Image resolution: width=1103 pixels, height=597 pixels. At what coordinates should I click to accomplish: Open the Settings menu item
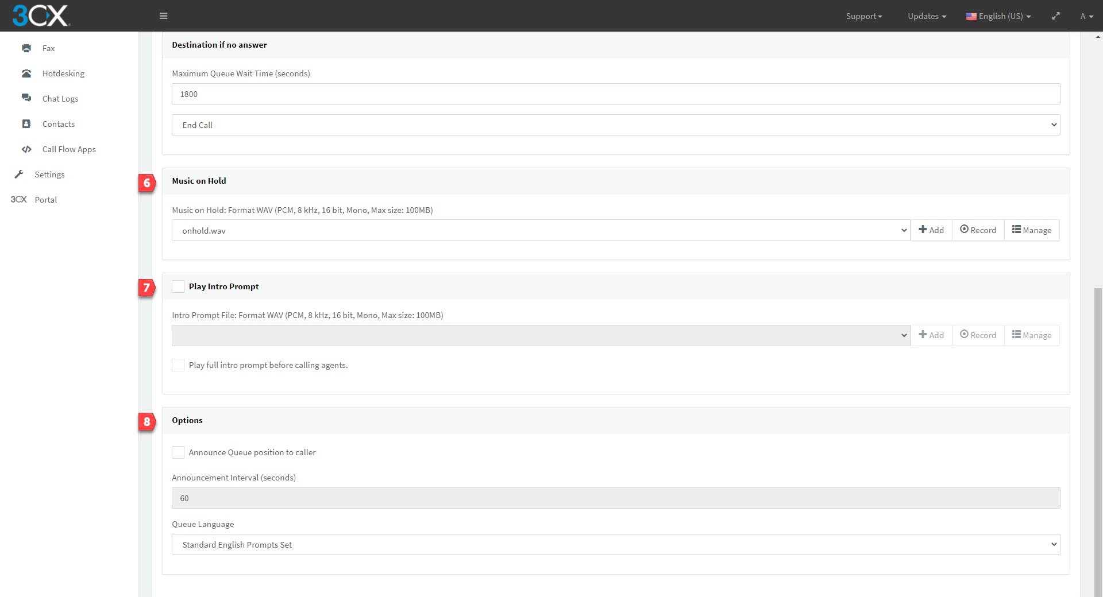[x=49, y=175]
